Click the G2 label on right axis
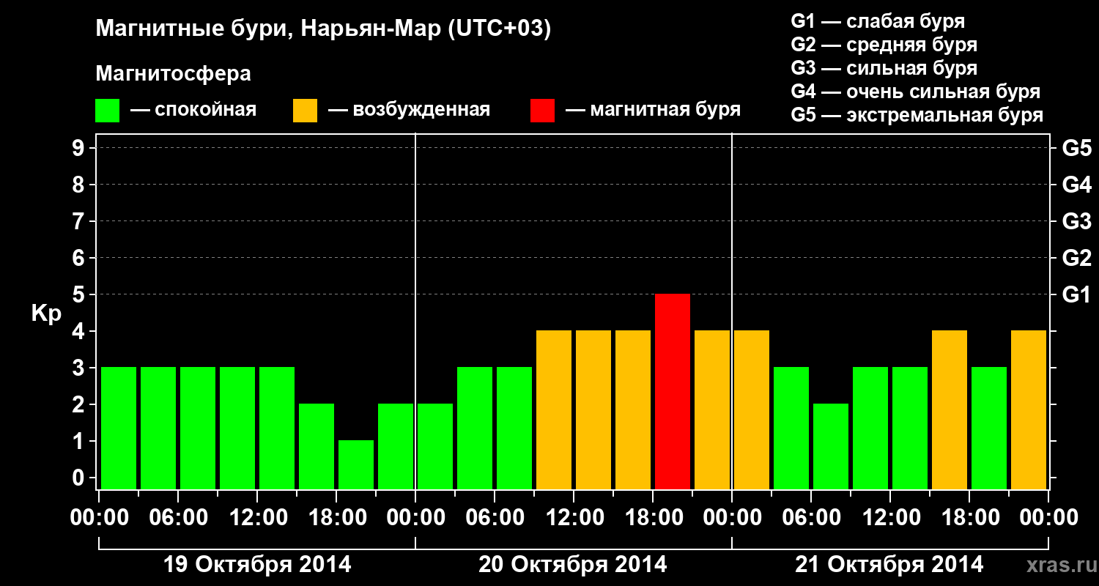This screenshot has height=586, width=1099. coord(1077,258)
